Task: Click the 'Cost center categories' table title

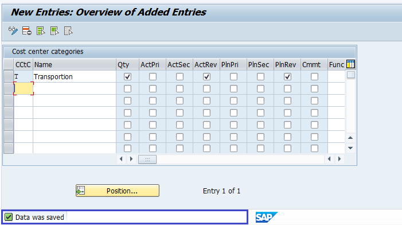Action: pyautogui.click(x=48, y=52)
